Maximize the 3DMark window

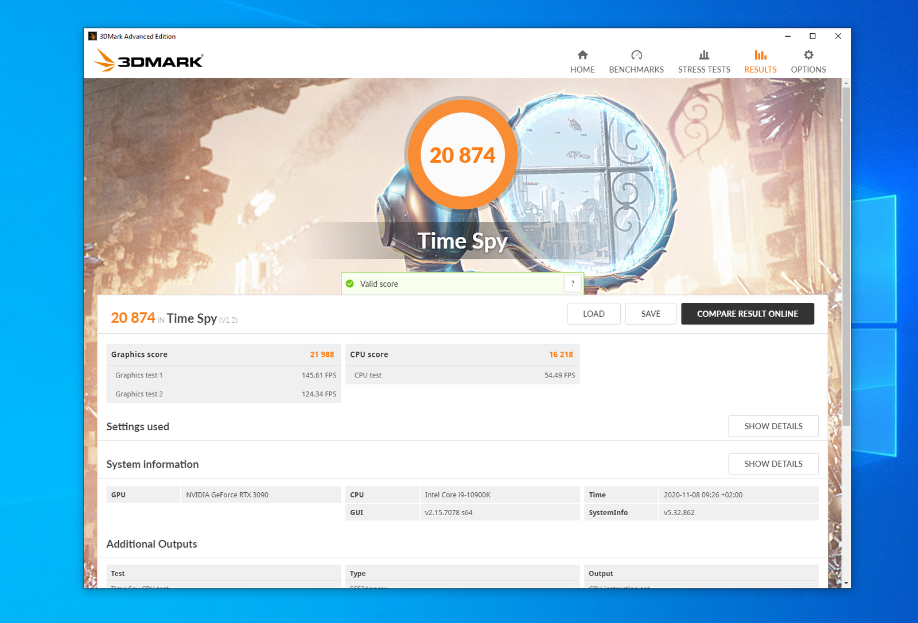tap(812, 36)
